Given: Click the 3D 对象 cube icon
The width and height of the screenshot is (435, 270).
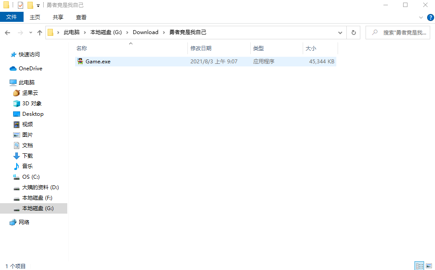Looking at the screenshot, I should coord(17,104).
